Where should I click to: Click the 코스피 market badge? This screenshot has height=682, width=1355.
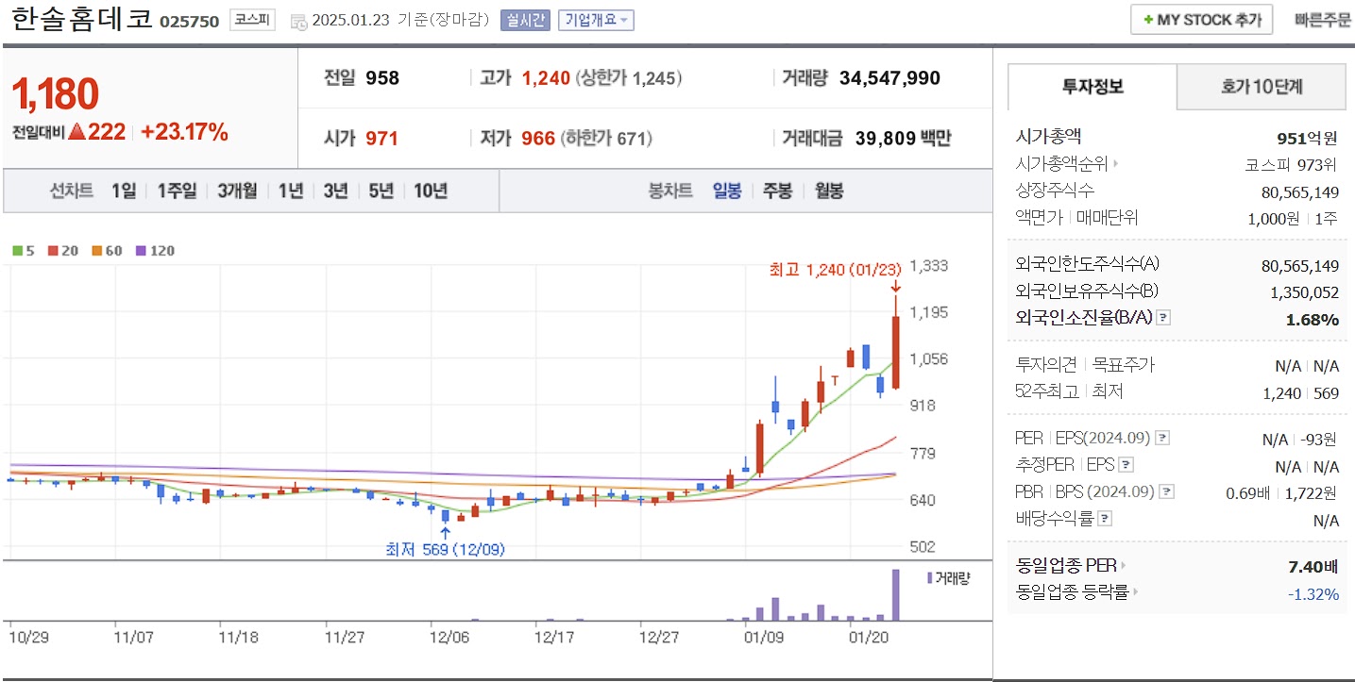pos(252,20)
